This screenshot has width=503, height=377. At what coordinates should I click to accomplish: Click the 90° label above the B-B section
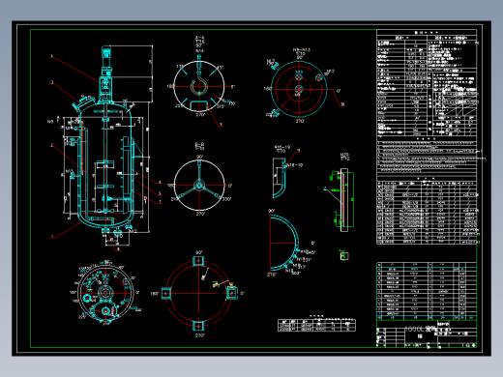[x=199, y=157]
